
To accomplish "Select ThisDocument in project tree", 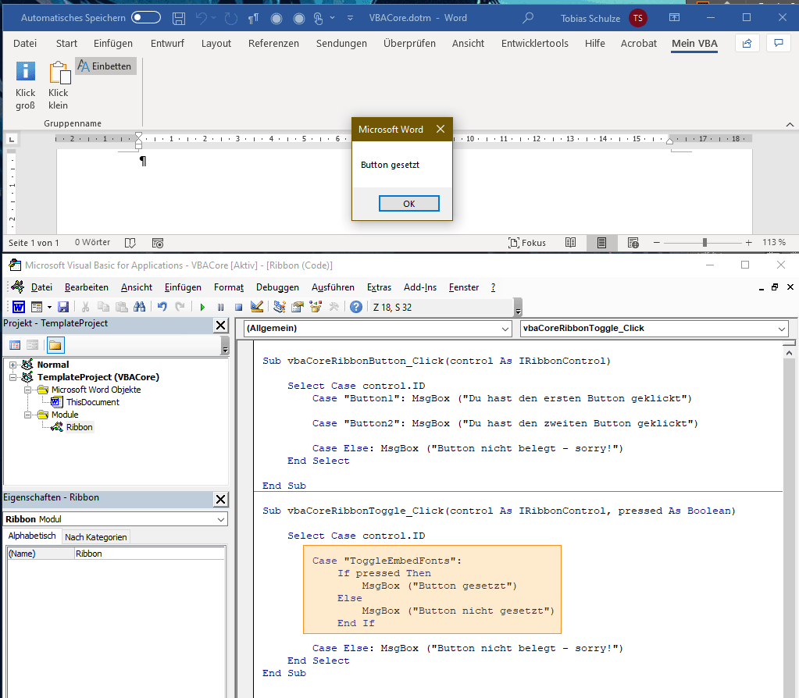I will click(92, 403).
